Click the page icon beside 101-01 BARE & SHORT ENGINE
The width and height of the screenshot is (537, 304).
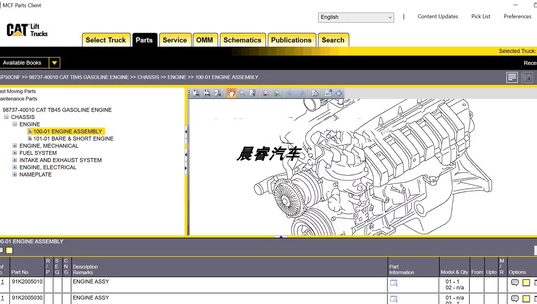point(30,139)
